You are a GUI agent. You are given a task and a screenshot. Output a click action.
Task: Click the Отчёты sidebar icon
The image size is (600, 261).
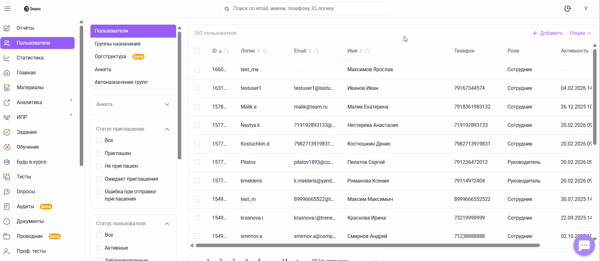coord(7,28)
